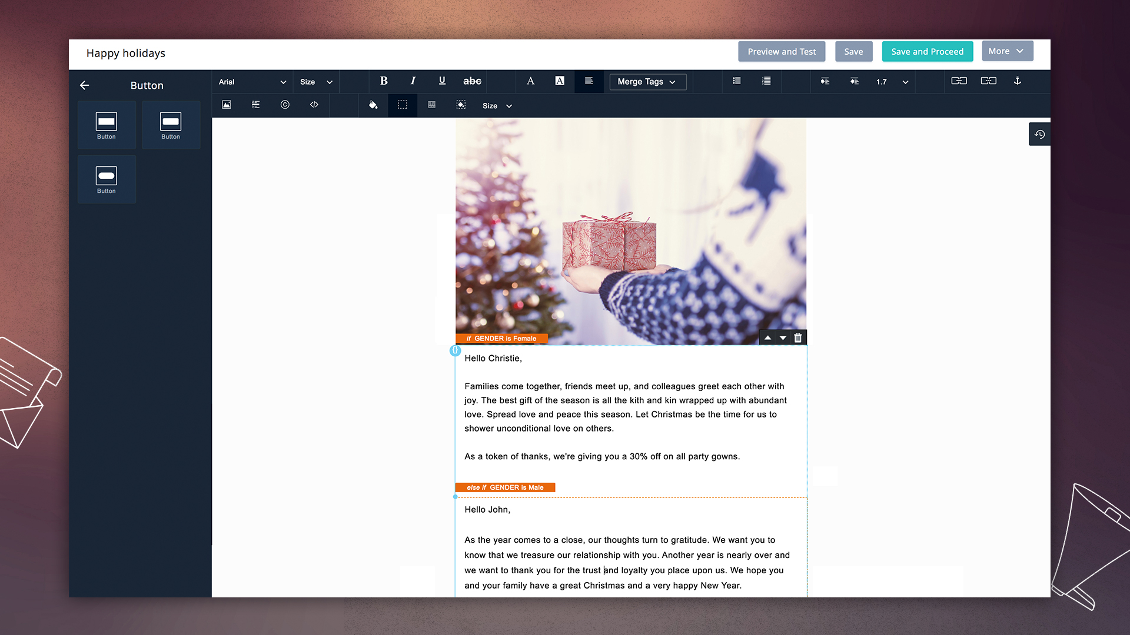Screen dimensions: 1130x635
Task: Click the Preview and Test button
Action: tap(782, 52)
